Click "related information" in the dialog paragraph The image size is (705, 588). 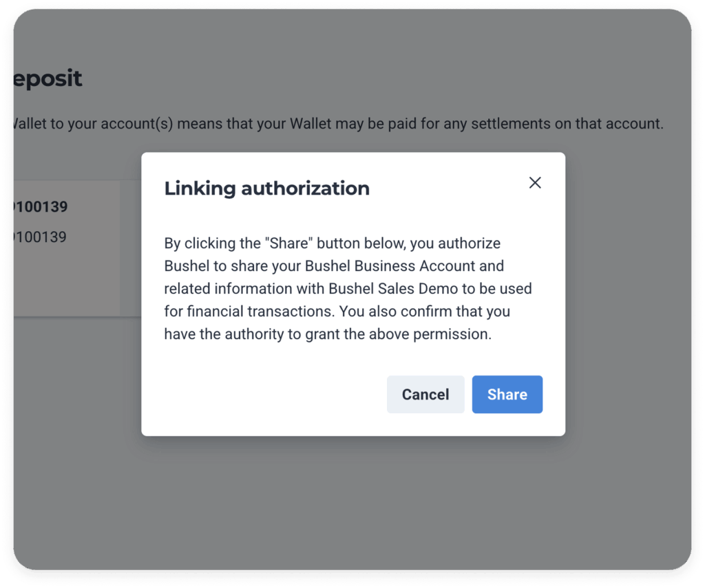click(223, 289)
